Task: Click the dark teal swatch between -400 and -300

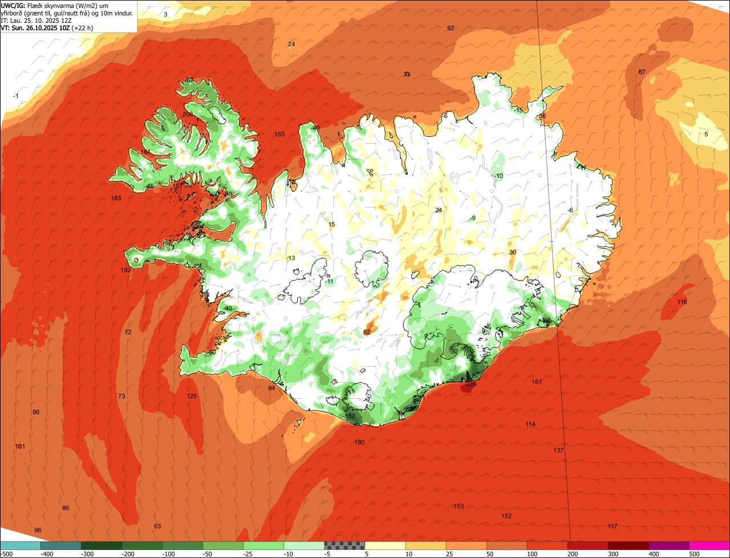Action: point(60,545)
